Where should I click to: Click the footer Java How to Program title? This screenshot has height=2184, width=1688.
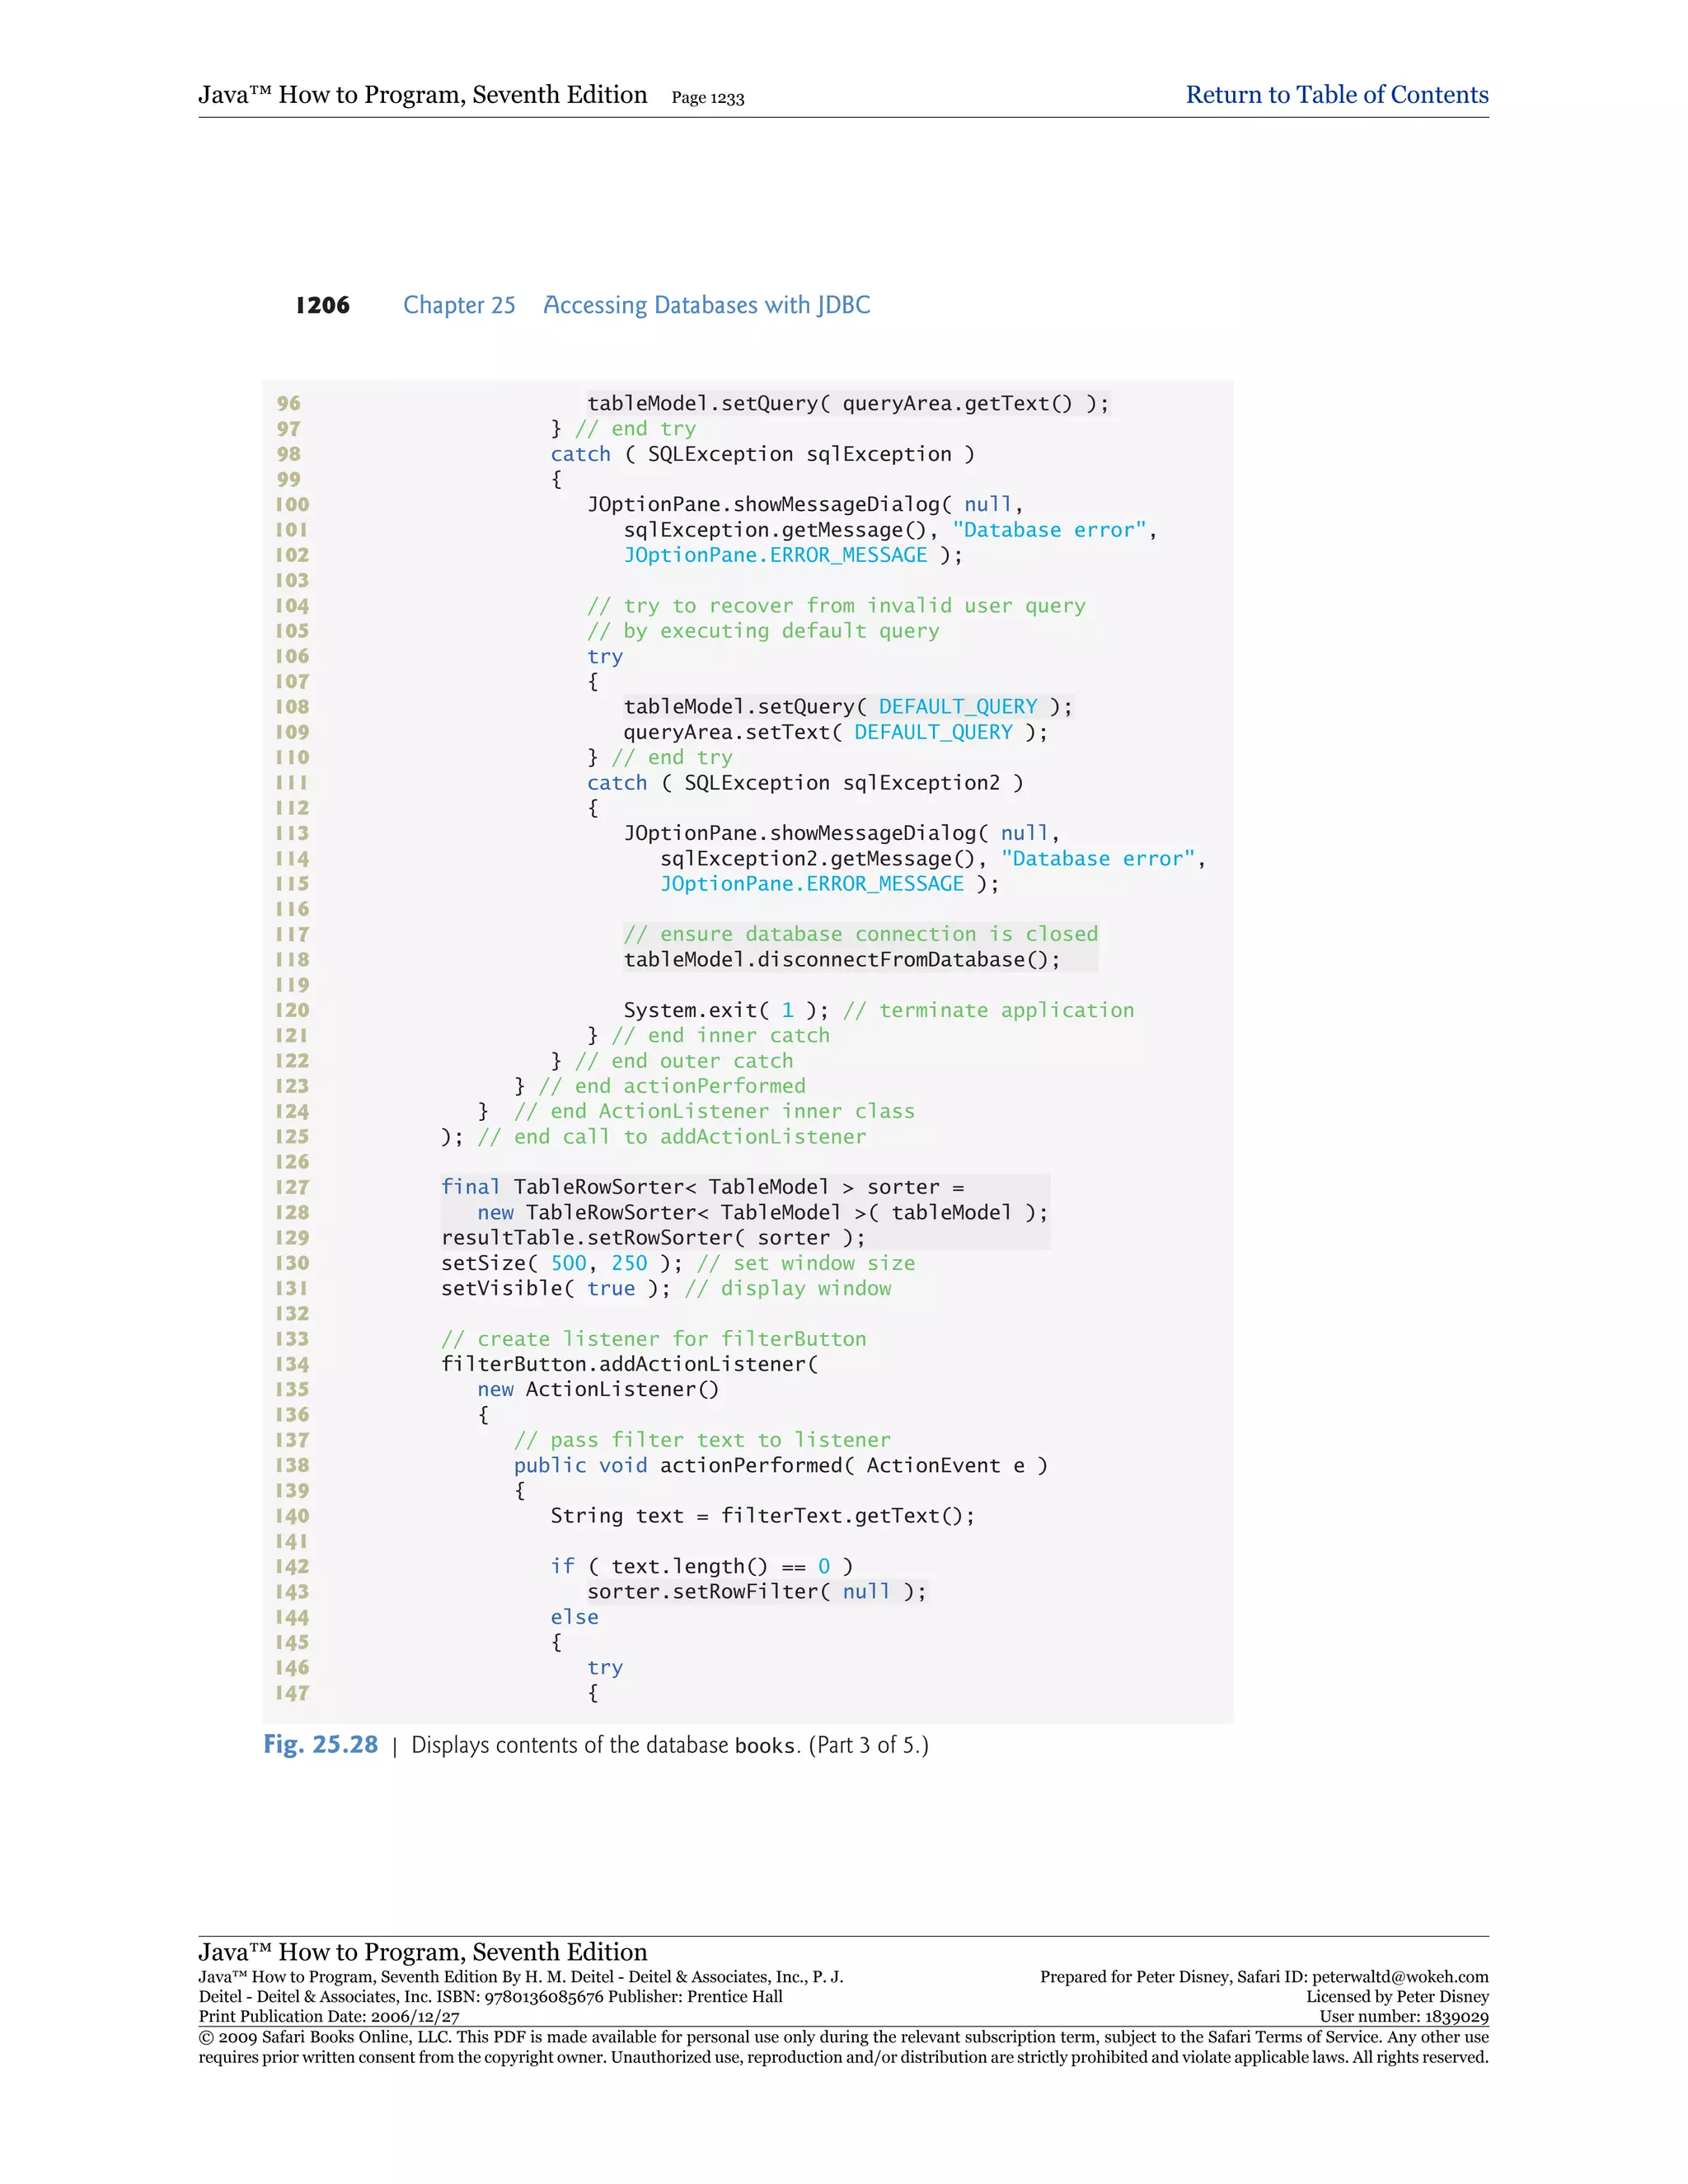coord(422,1952)
